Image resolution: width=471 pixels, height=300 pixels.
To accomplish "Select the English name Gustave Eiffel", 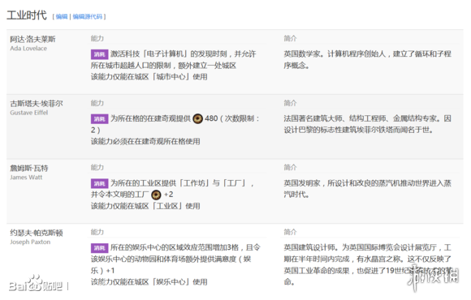I will click(29, 113).
